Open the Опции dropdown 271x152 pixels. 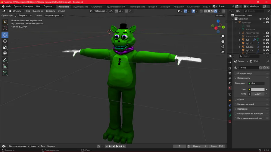220,16
